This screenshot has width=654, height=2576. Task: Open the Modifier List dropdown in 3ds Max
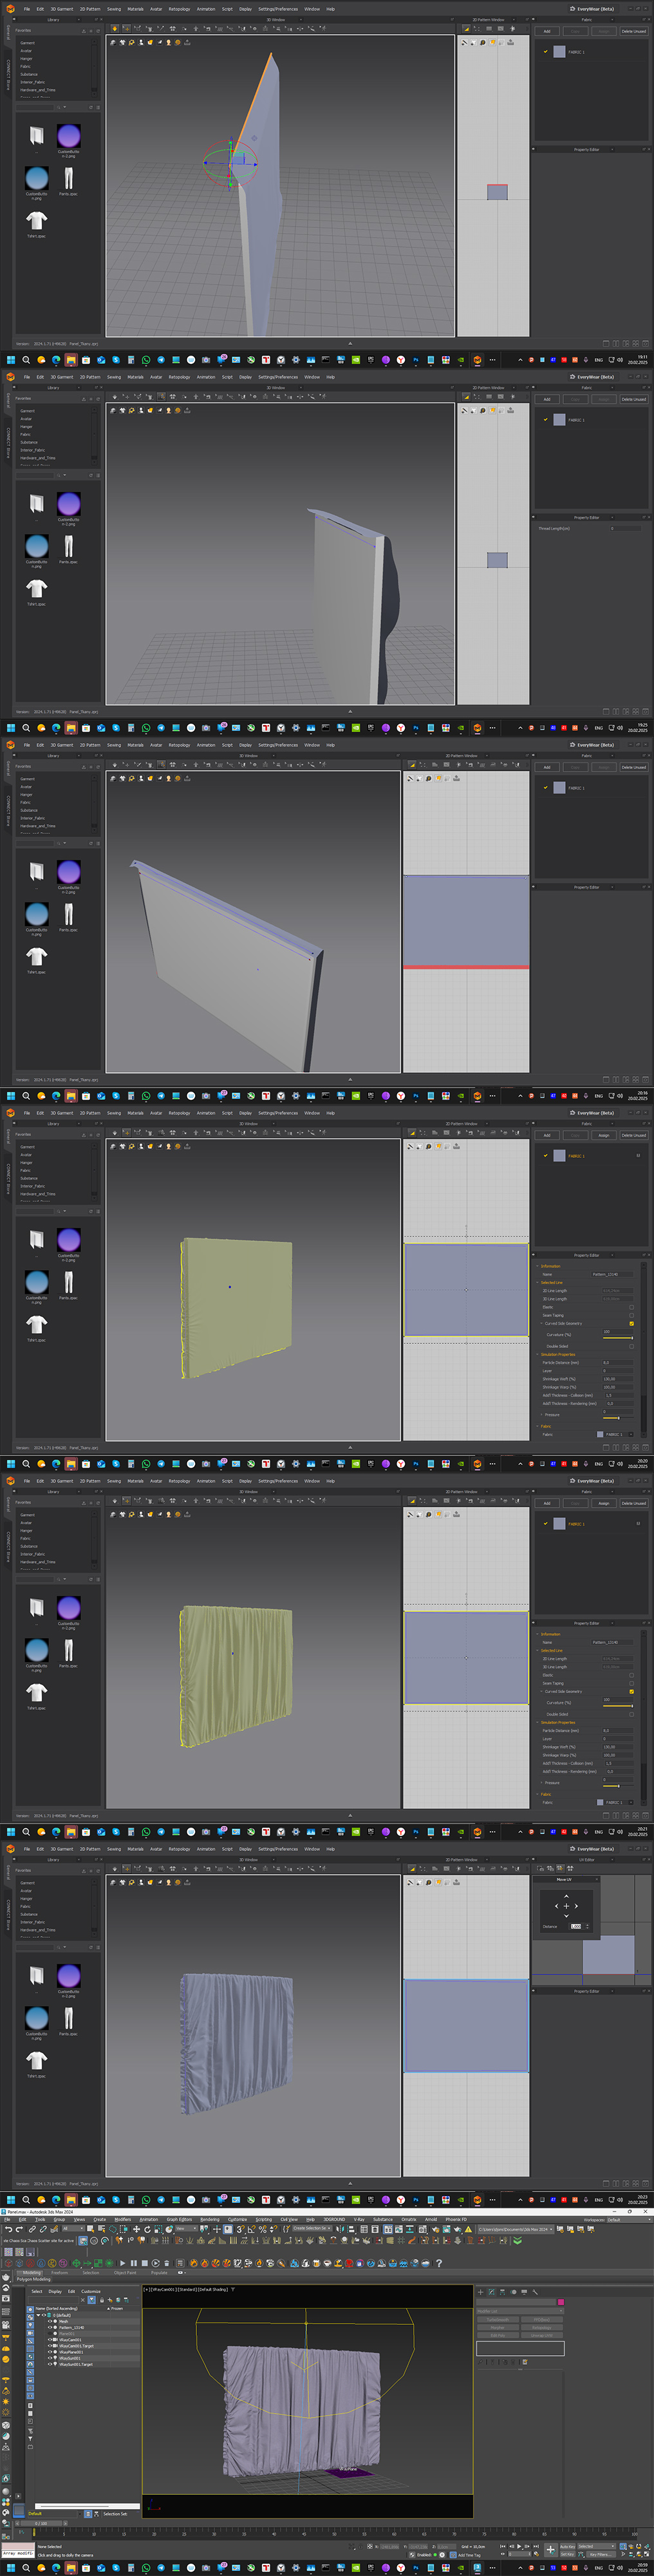point(520,2312)
